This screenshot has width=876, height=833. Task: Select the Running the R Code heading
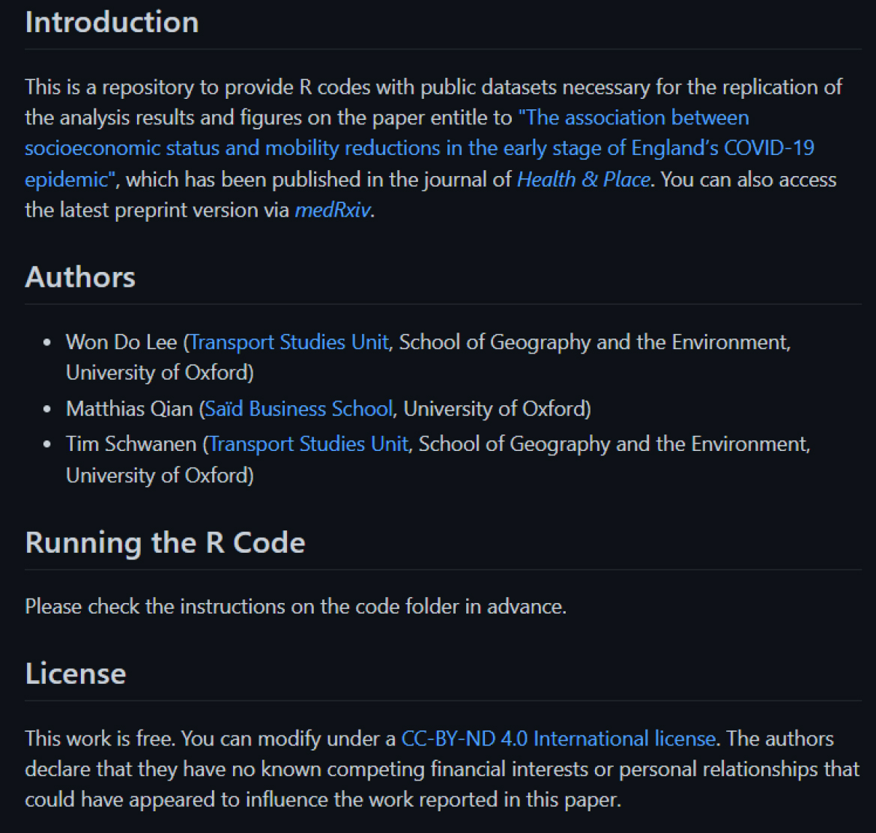pos(165,542)
